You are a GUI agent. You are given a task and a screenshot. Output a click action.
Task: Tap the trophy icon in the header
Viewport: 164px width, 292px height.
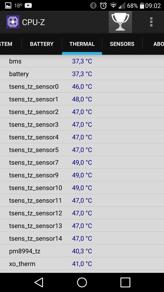[120, 22]
